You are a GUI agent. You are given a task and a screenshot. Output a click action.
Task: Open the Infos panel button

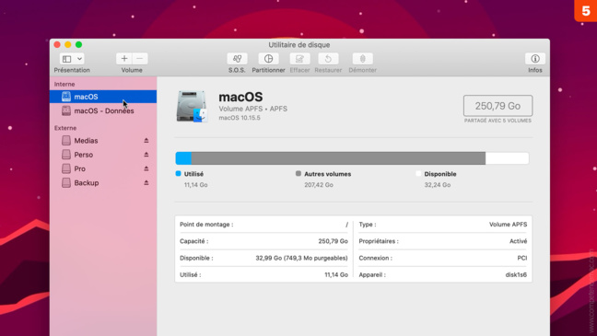535,59
